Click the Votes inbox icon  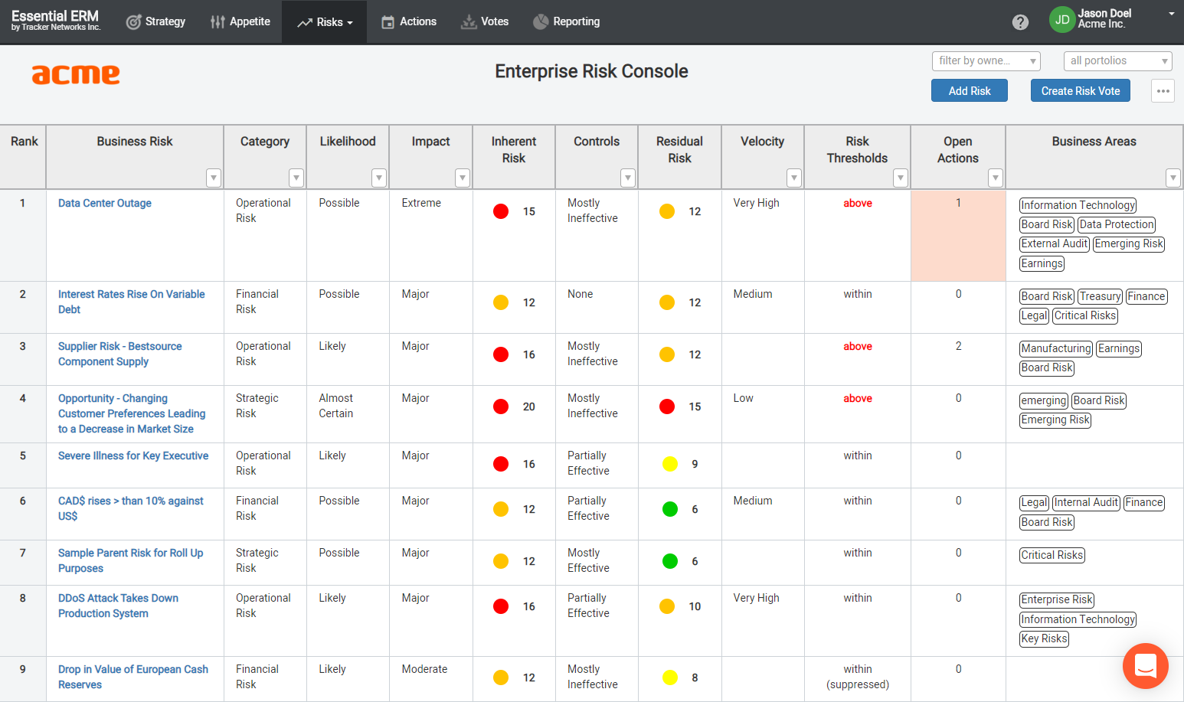tap(468, 21)
